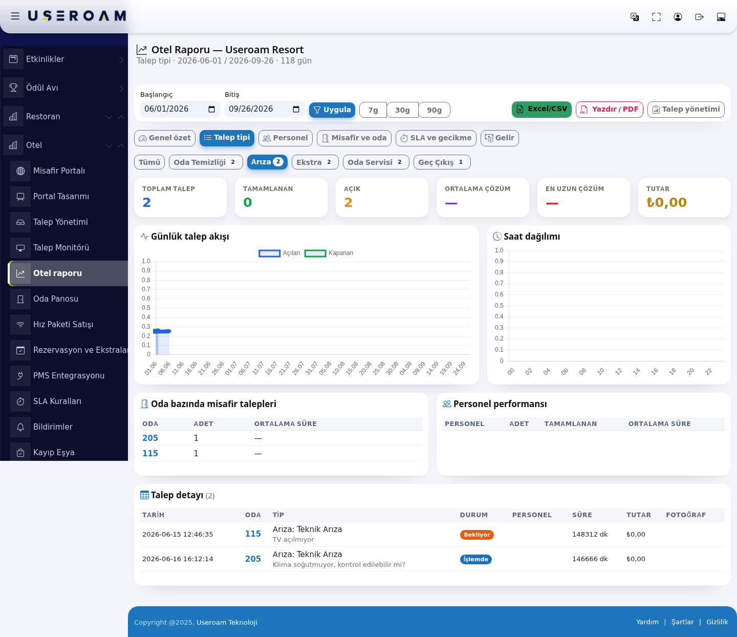Open the Başlangıç date calendar picker
Screen dimensions: 737x637
click(x=212, y=109)
